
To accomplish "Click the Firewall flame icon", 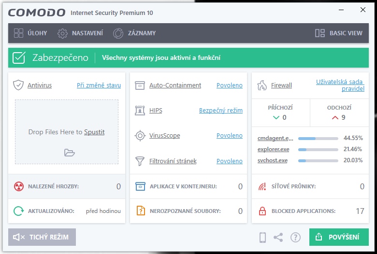I will 262,85.
